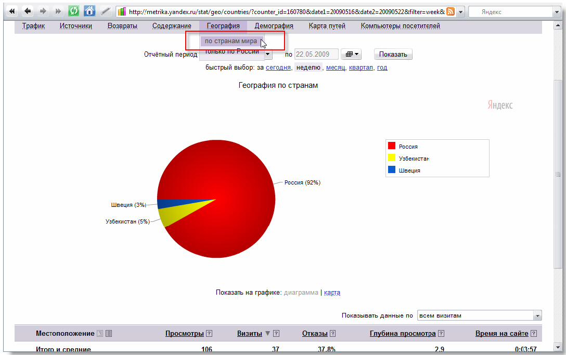
Task: Open the end date calendar picker button
Action: tap(351, 54)
